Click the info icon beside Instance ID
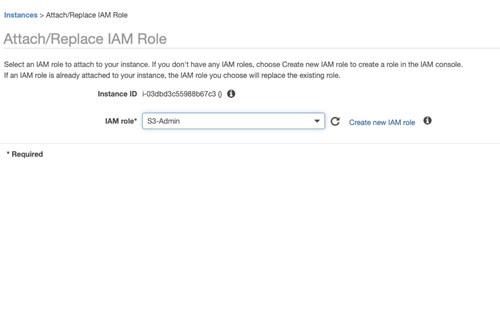The height and width of the screenshot is (319, 500). (x=231, y=94)
